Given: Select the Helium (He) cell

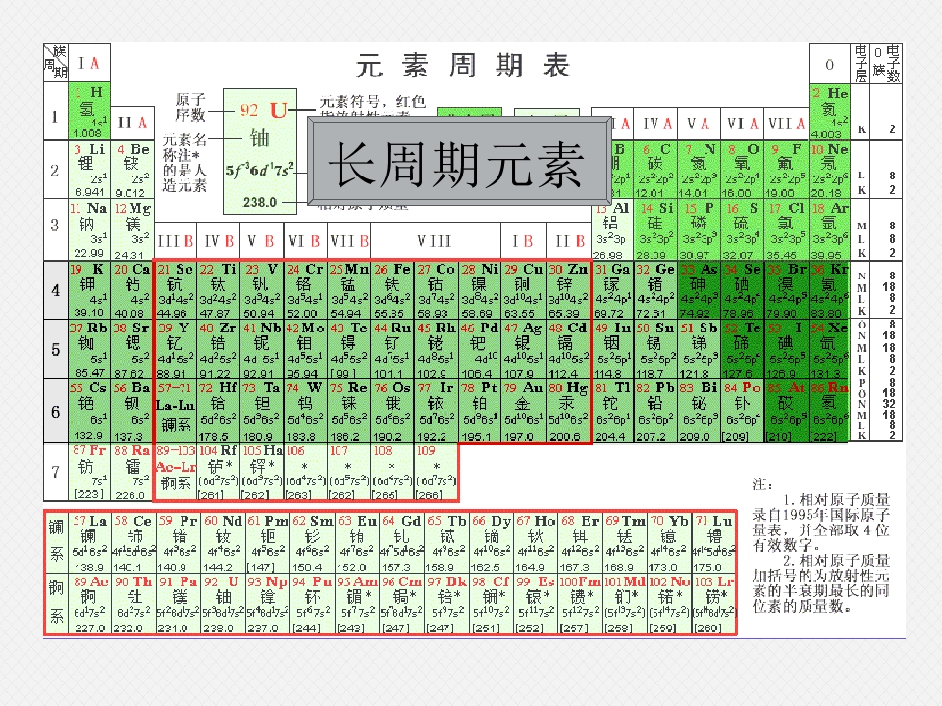Looking at the screenshot, I should pyautogui.click(x=830, y=113).
